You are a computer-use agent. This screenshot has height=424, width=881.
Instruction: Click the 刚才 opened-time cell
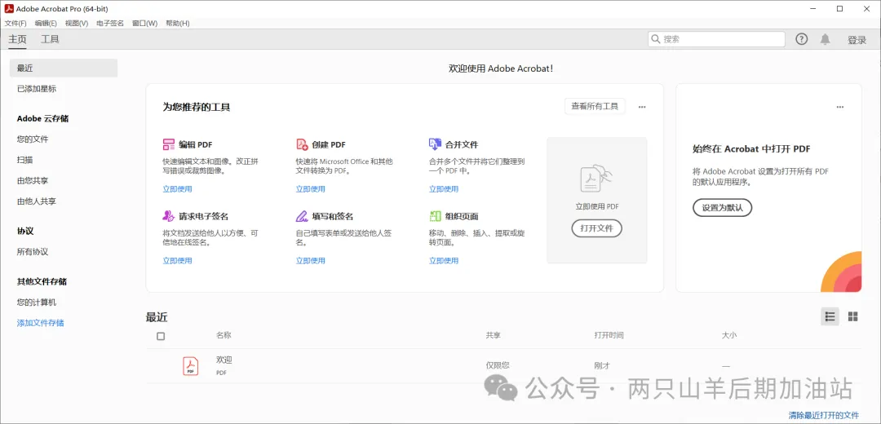coord(602,365)
